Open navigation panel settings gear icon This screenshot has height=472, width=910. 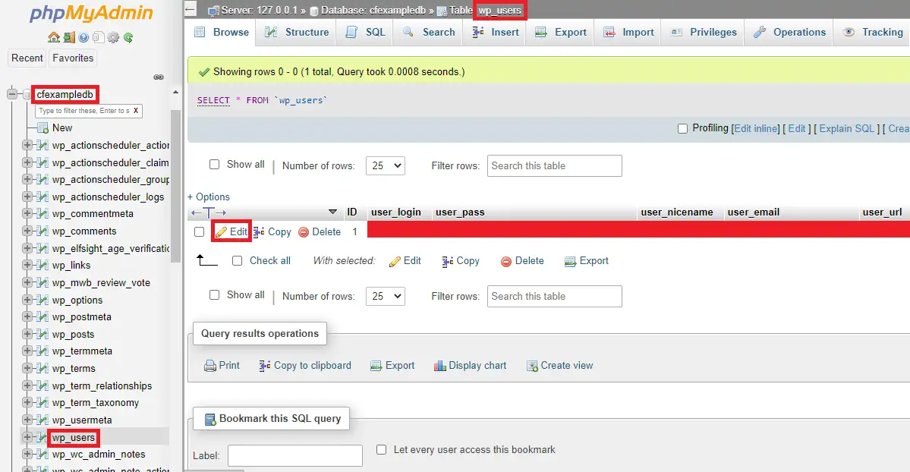(113, 38)
